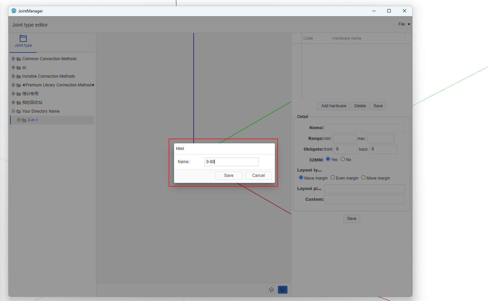Click the dc folder icon
This screenshot has width=488, height=301.
(x=19, y=68)
